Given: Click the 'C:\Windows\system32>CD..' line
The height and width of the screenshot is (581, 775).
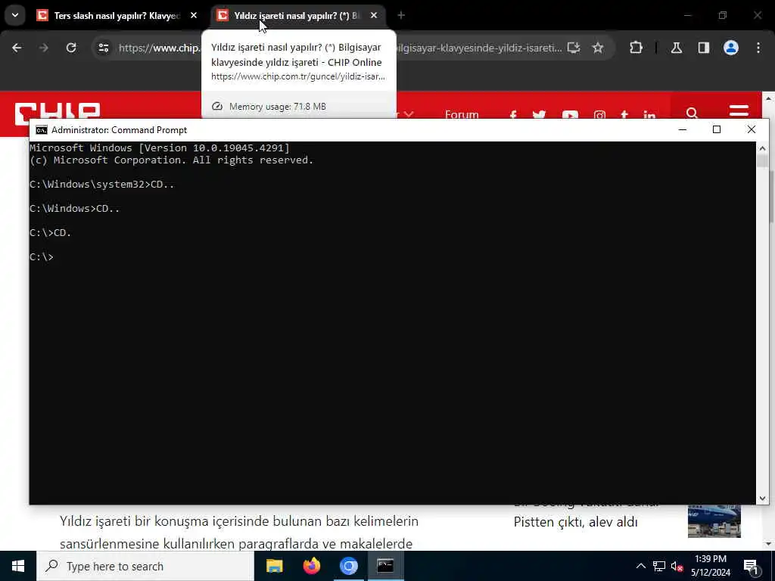Looking at the screenshot, I should click(102, 185).
